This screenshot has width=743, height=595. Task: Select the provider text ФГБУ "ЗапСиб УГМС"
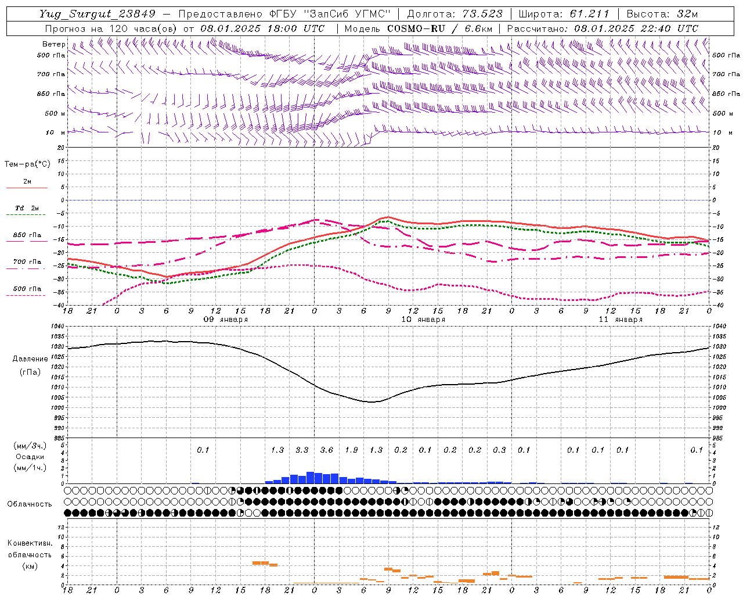pos(330,14)
